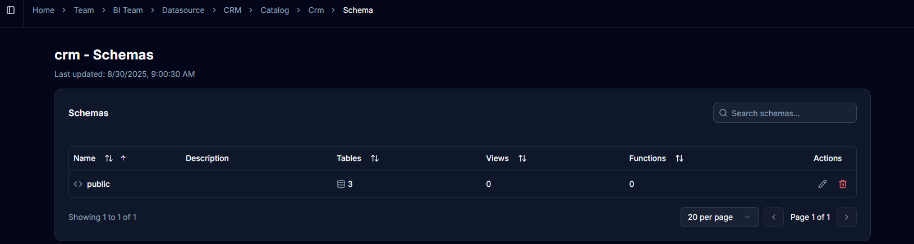Image resolution: width=914 pixels, height=244 pixels.
Task: Click the code brackets icon beside public
Action: pyautogui.click(x=78, y=184)
